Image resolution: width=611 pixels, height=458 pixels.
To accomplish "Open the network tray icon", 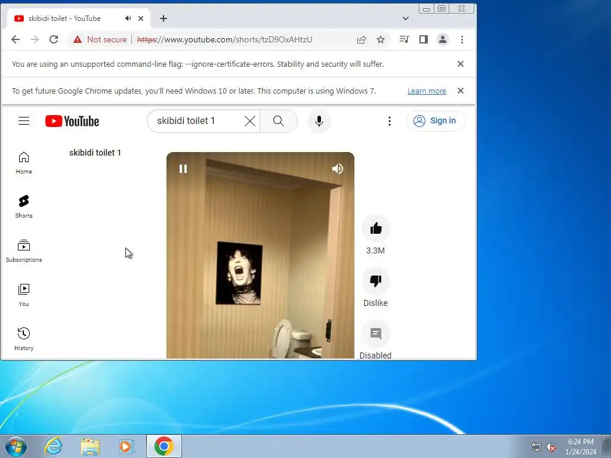I will 536,447.
